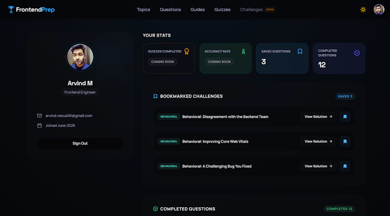Image resolution: width=390 pixels, height=216 pixels.
Task: Click the Coming Soon pill under Quizzes Completed
Action: [162, 62]
